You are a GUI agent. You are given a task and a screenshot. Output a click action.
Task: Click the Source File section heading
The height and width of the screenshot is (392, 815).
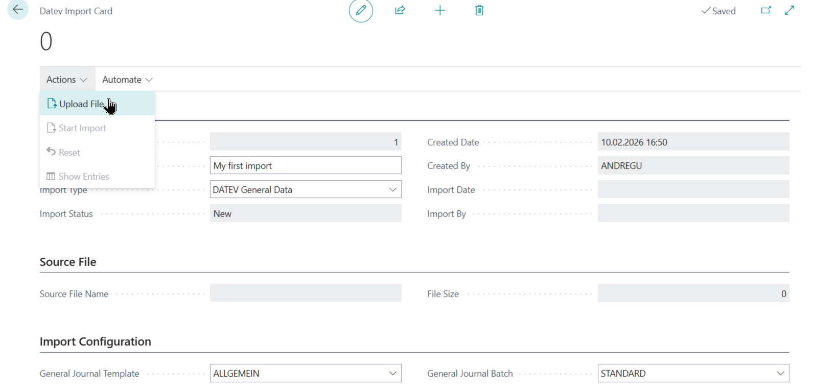[68, 262]
